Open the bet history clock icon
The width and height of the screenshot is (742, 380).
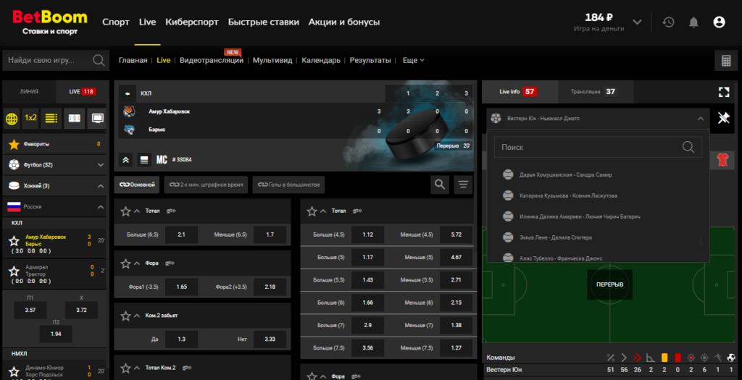pos(667,22)
